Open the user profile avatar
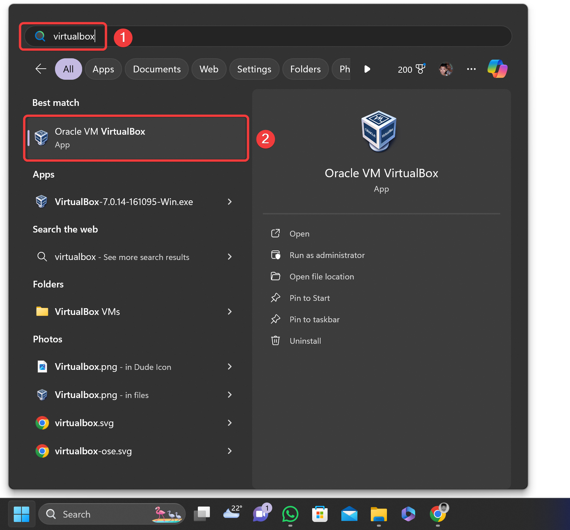Screen dimensions: 570x530 click(x=446, y=69)
